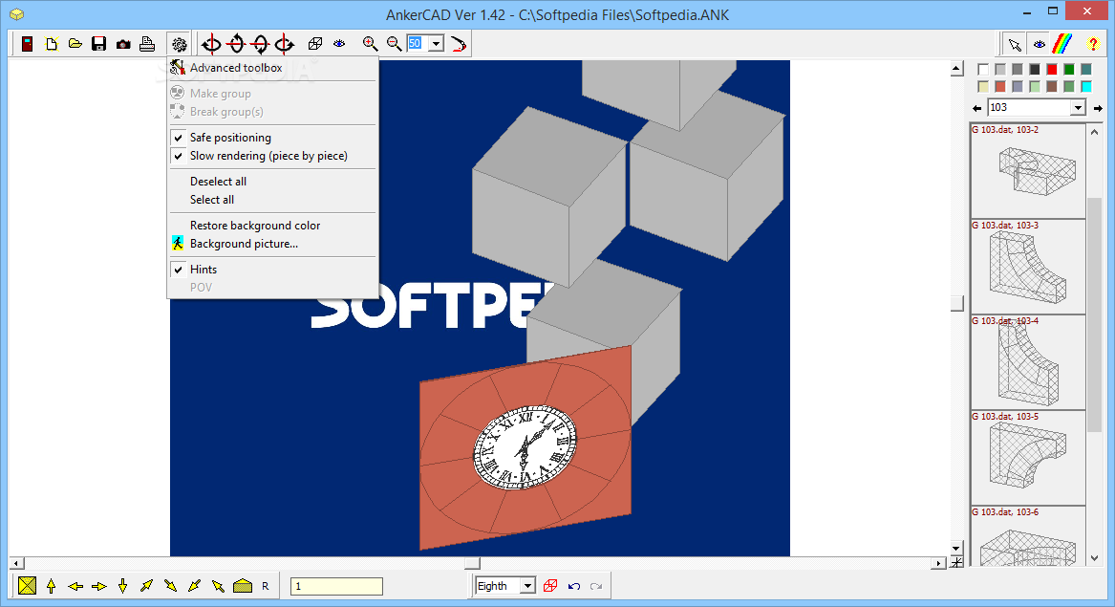Image resolution: width=1115 pixels, height=607 pixels.
Task: Click the third rotate view icon
Action: [x=260, y=44]
